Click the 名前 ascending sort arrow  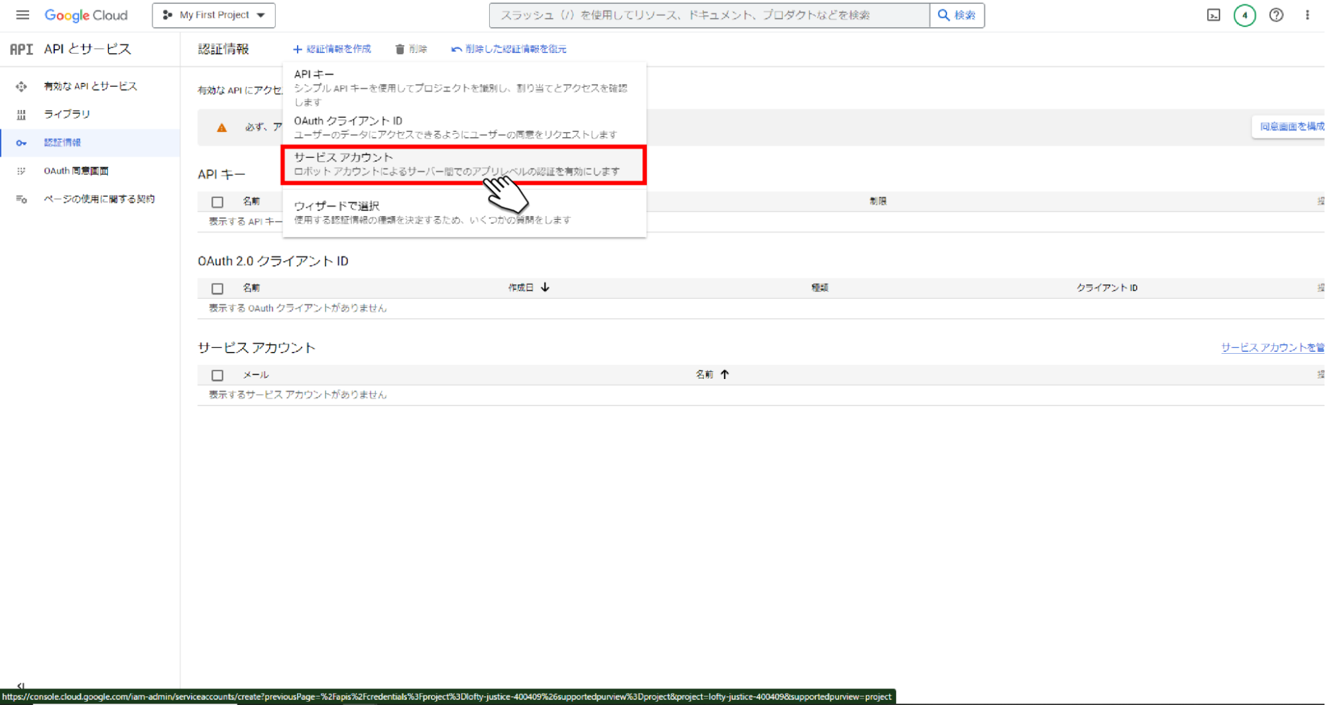[x=724, y=374]
